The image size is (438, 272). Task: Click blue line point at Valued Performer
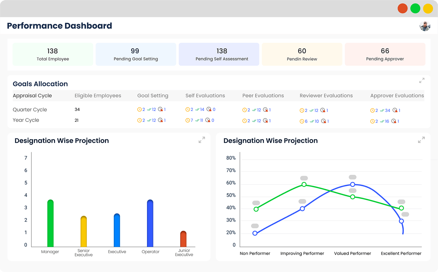352,185
